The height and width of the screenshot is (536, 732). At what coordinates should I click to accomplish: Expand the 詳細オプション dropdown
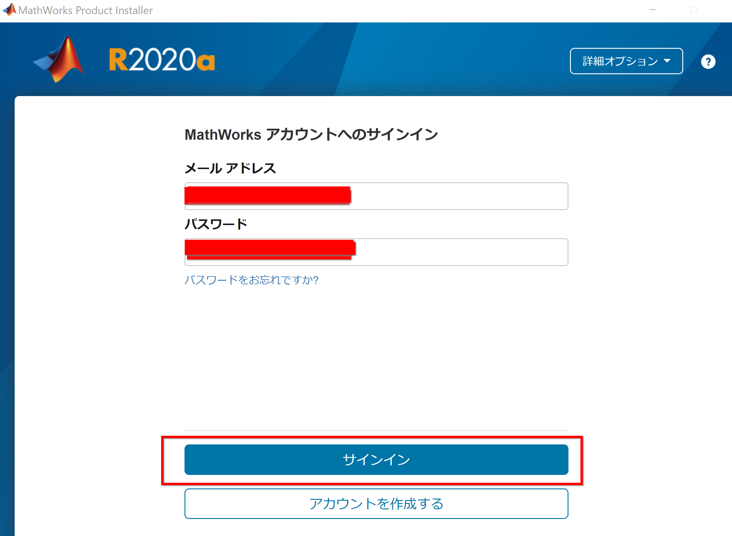click(x=626, y=61)
